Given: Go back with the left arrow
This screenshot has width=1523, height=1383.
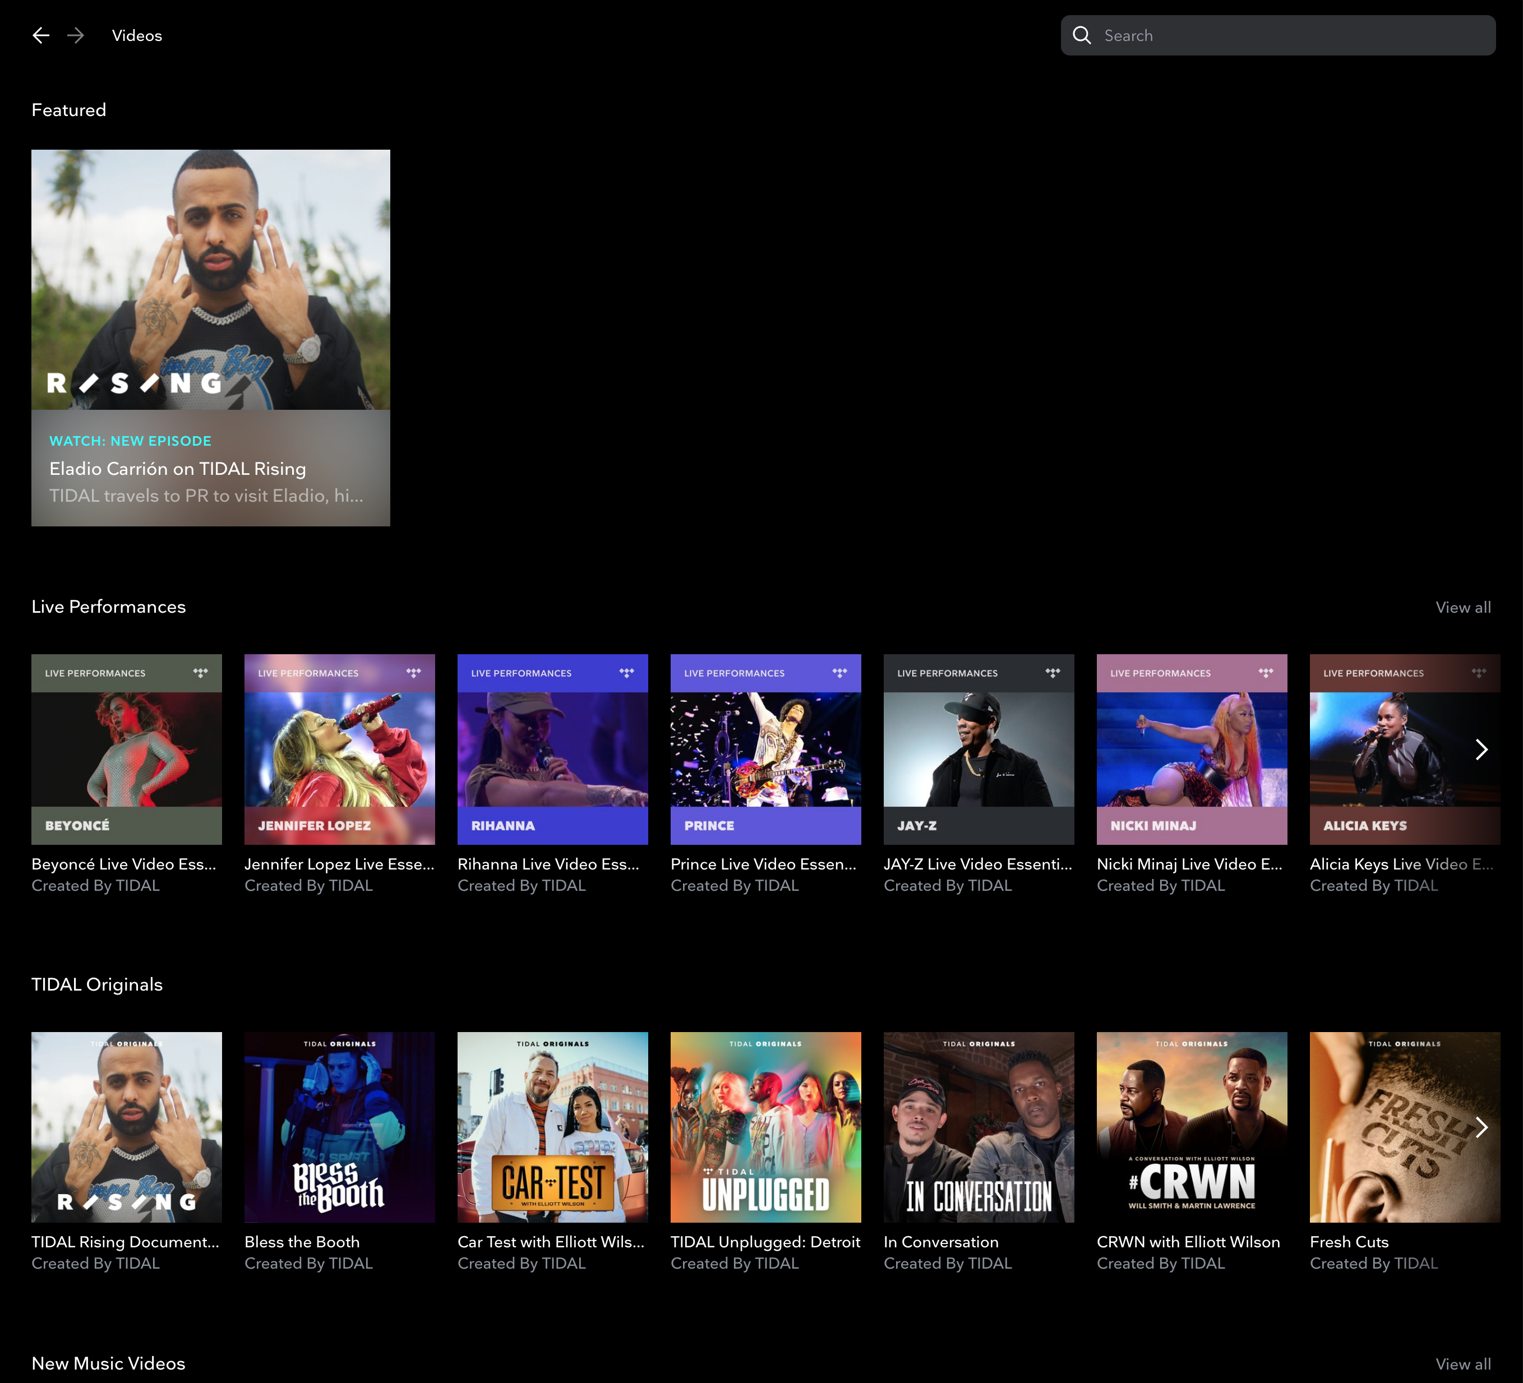Looking at the screenshot, I should click(x=41, y=35).
